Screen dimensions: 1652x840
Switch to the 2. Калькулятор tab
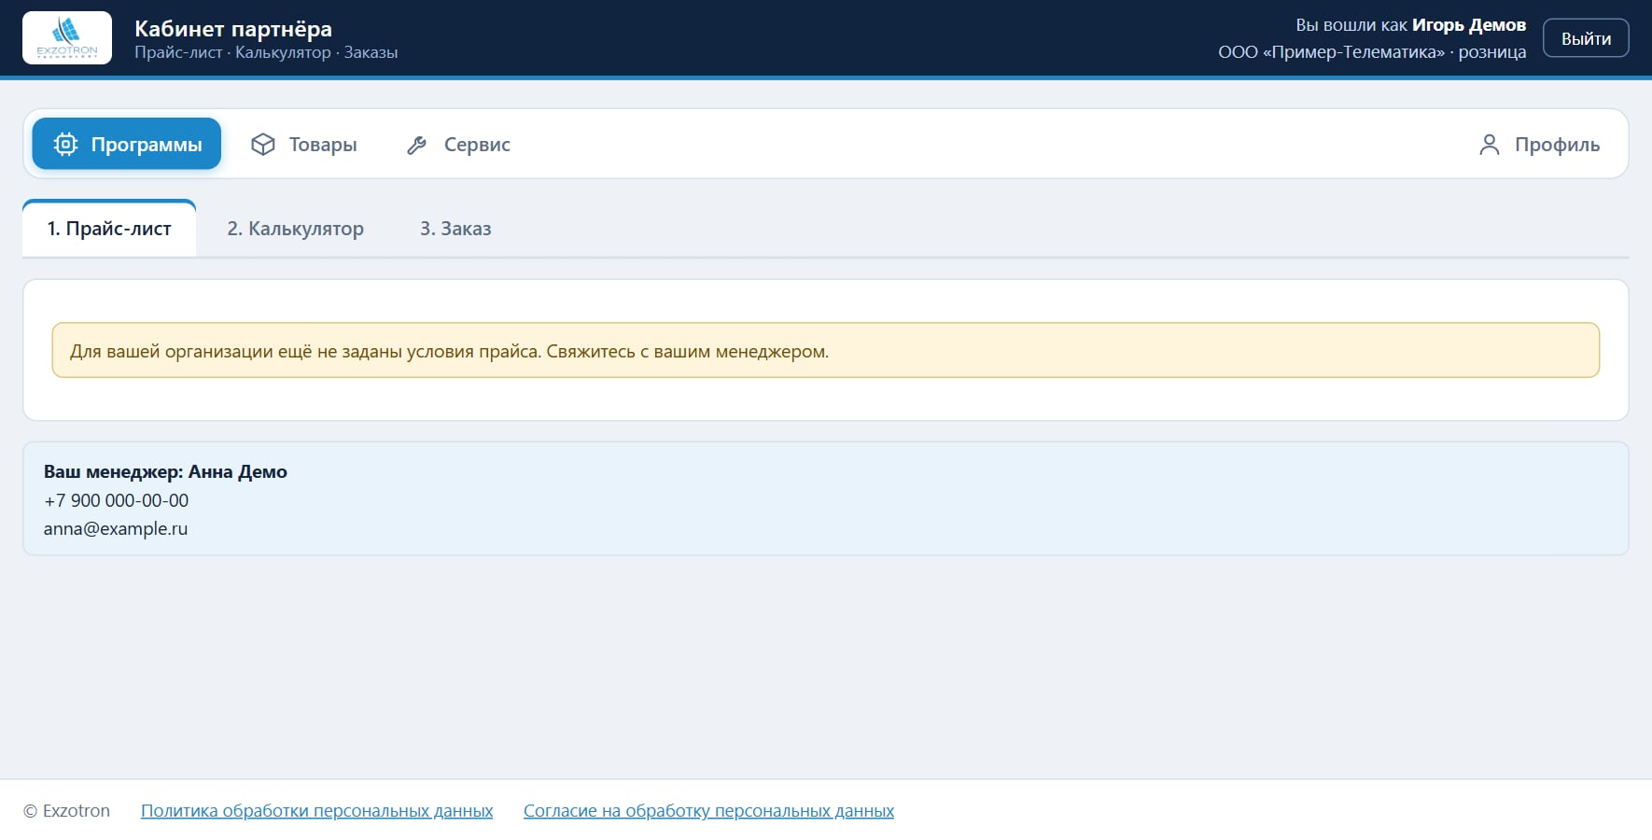tap(296, 229)
